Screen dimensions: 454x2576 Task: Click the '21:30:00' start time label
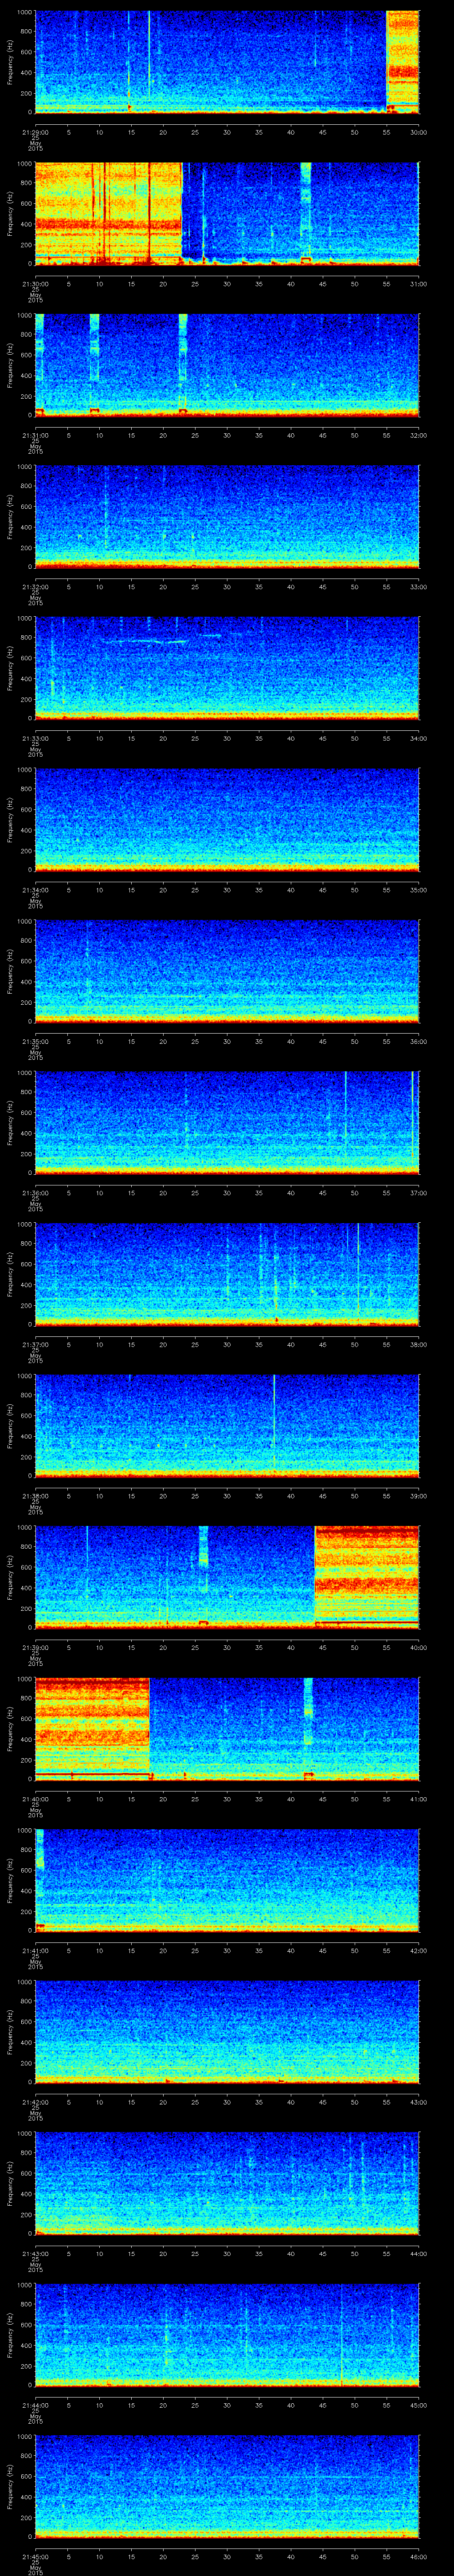point(35,284)
